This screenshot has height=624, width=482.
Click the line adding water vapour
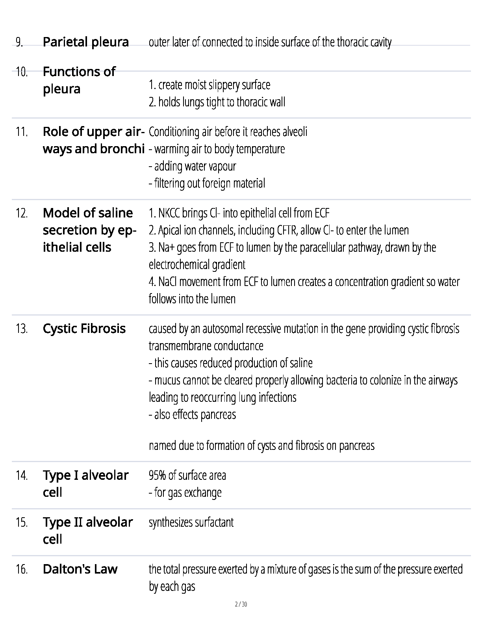[192, 166]
